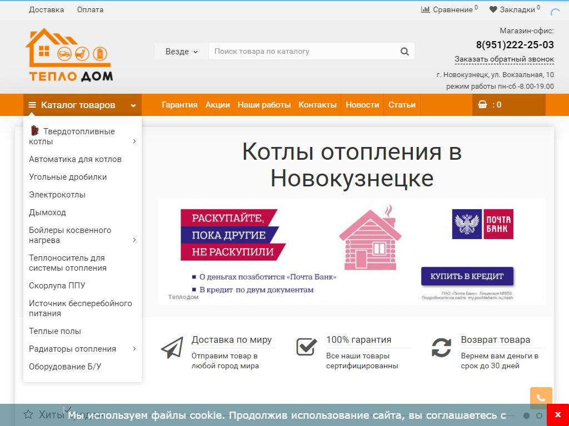Open the Наши работы menu item
Viewport: 569px width, 426px height.
pos(264,105)
